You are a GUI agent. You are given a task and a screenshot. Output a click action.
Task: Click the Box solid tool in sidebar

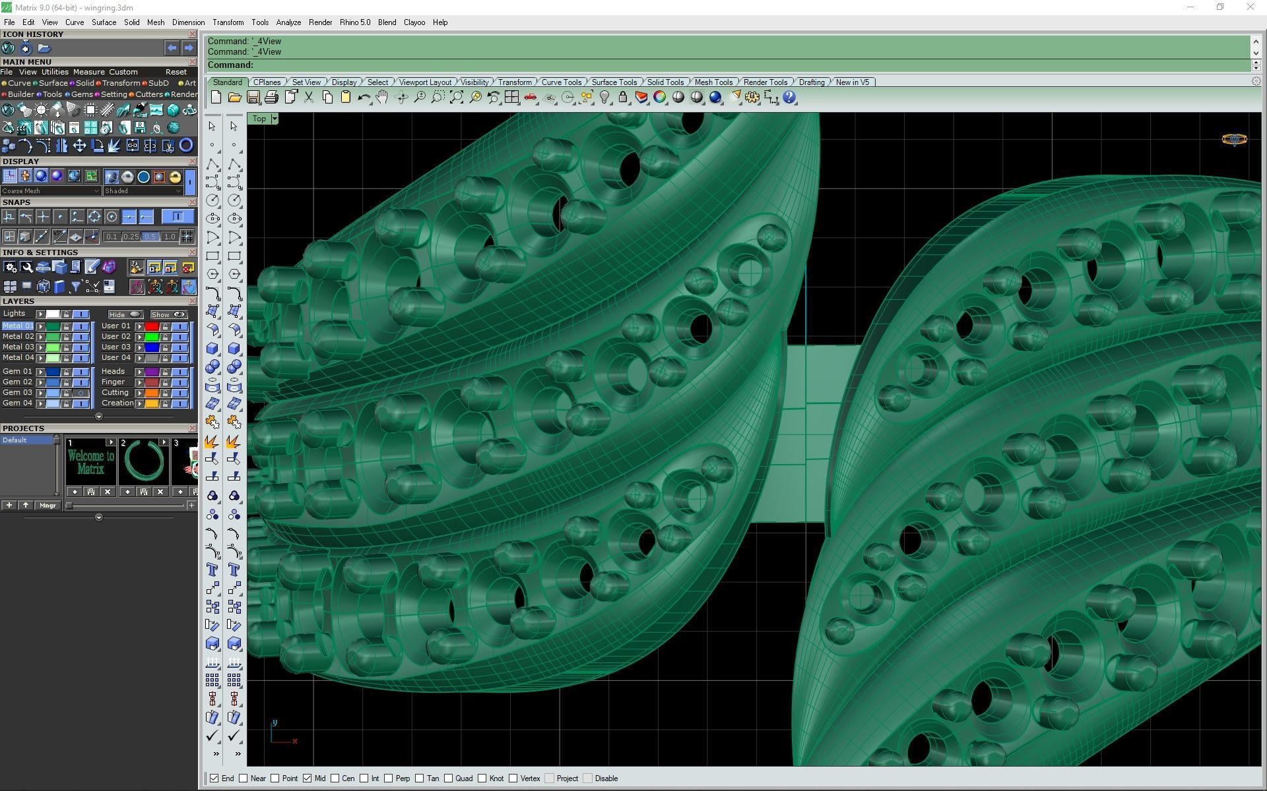212,348
